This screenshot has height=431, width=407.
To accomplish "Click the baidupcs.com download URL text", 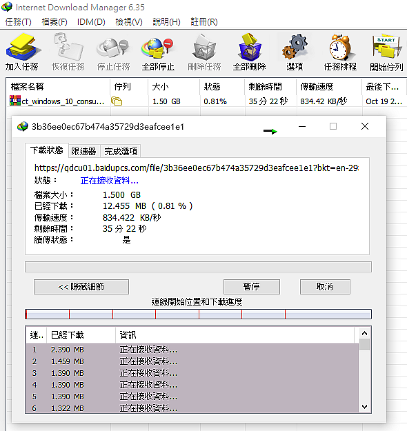I will click(197, 168).
